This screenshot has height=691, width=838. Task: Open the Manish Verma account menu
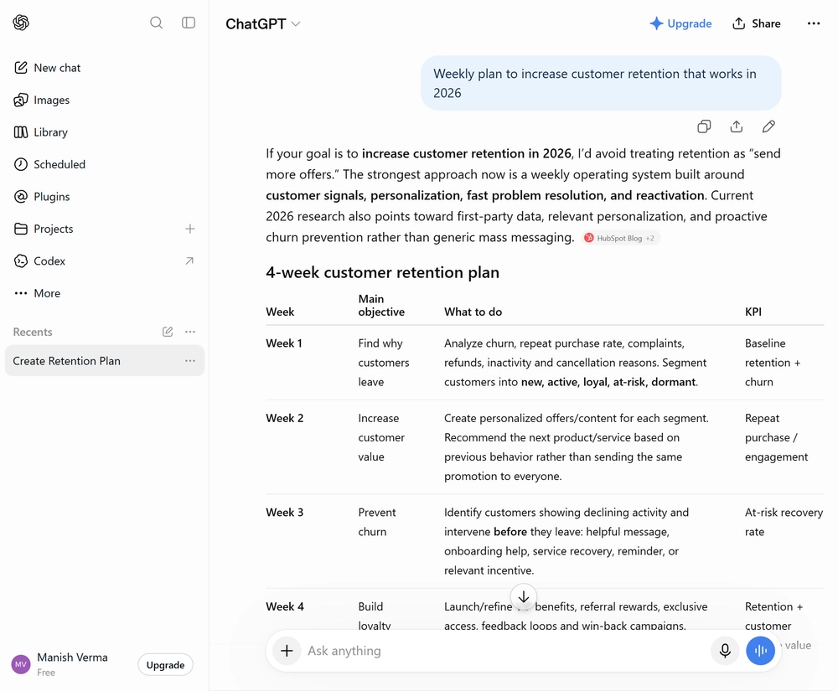click(72, 663)
